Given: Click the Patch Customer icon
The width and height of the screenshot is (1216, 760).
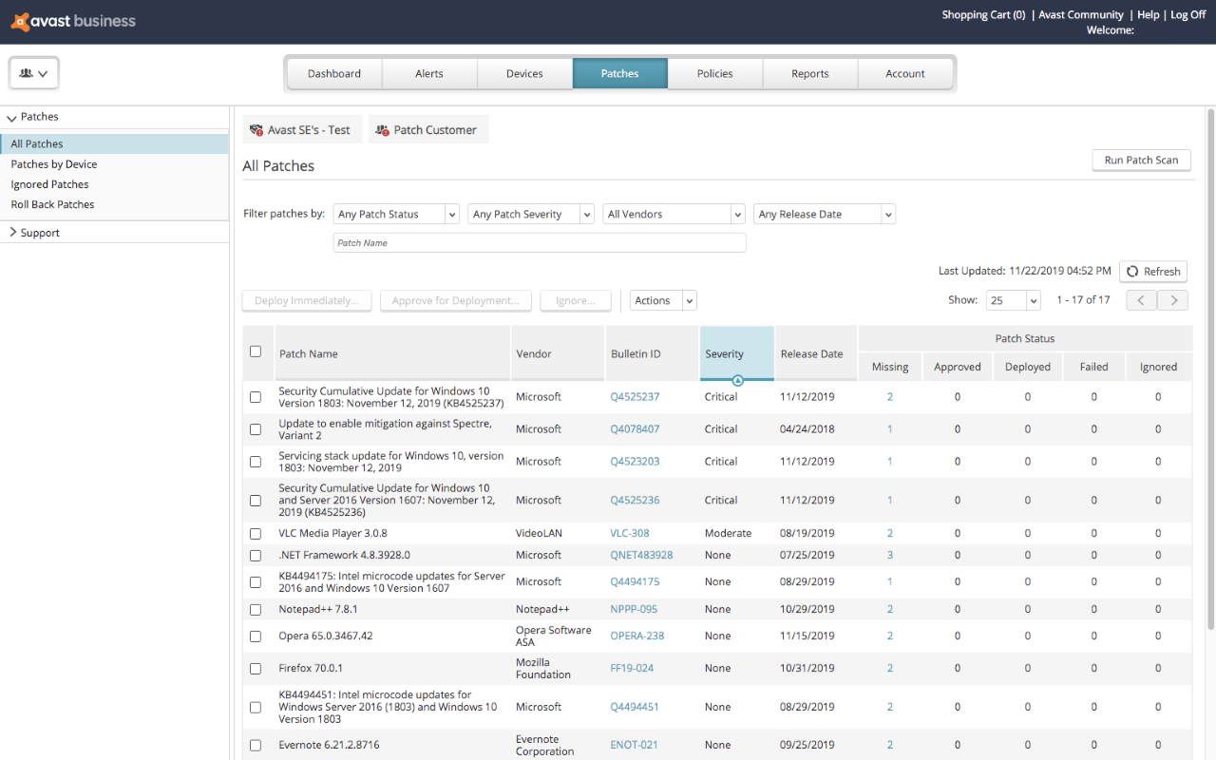Looking at the screenshot, I should 382,130.
